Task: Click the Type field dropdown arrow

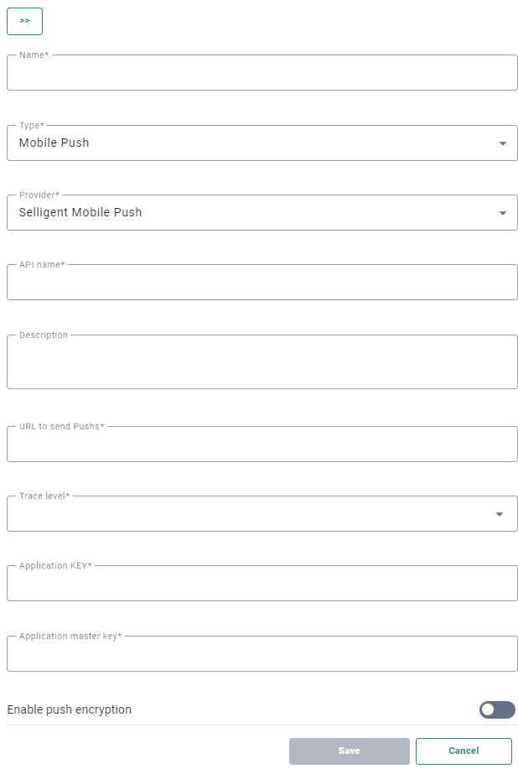Action: [502, 143]
